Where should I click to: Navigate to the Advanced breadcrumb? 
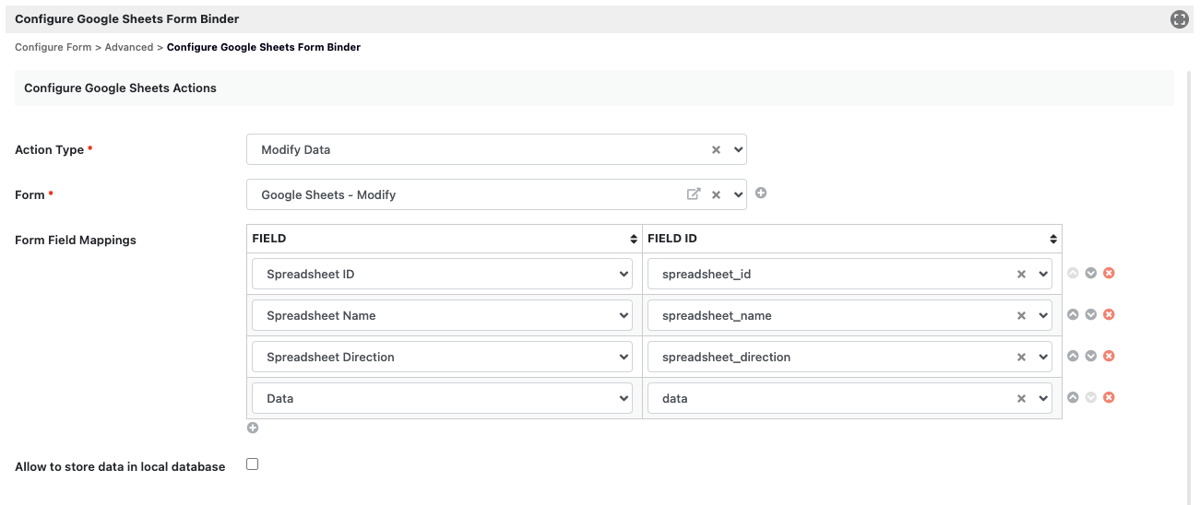pyautogui.click(x=129, y=47)
